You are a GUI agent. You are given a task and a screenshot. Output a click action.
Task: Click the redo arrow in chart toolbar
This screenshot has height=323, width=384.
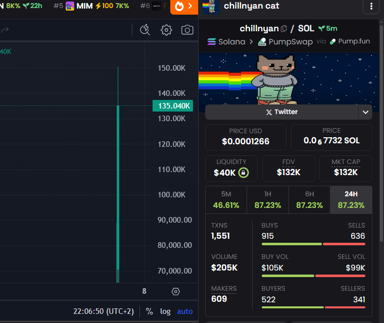[x=5, y=30]
